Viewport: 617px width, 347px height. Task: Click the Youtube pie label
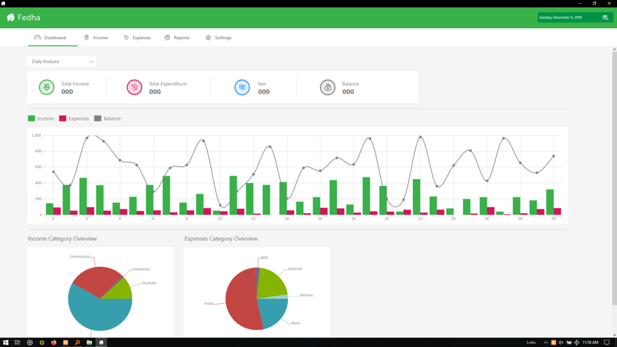coord(149,283)
